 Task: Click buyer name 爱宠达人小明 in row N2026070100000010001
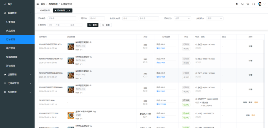point(145,114)
